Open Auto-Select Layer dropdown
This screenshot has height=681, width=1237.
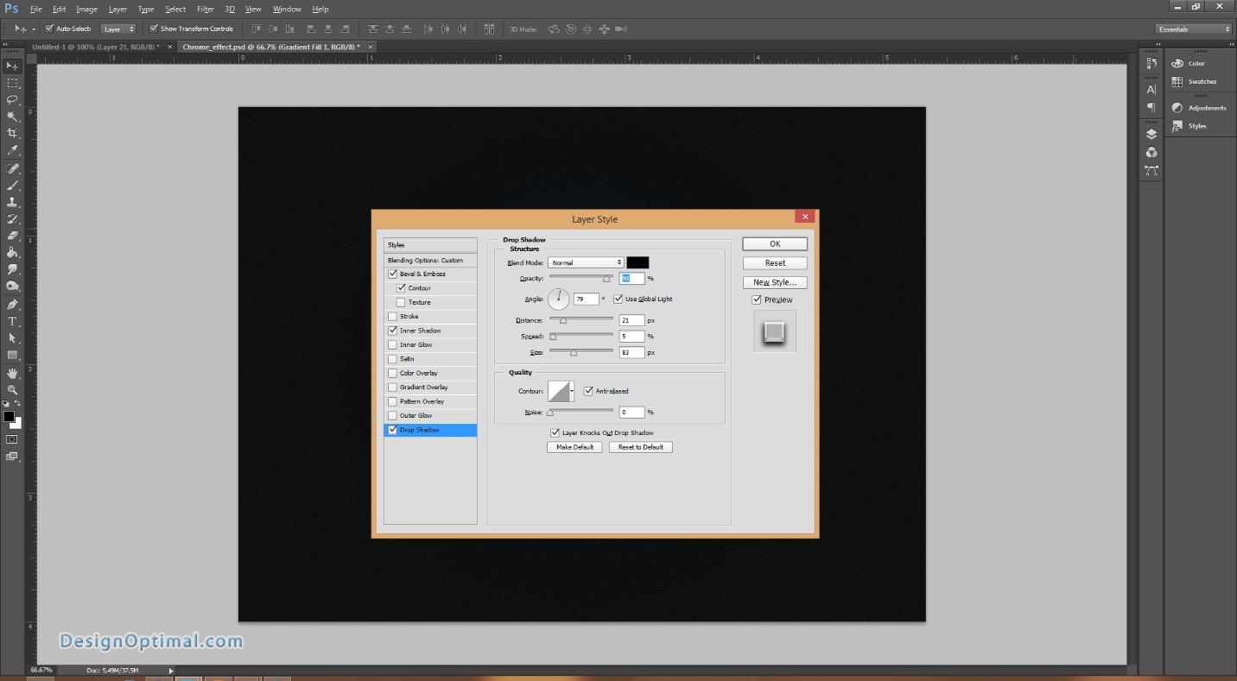118,28
